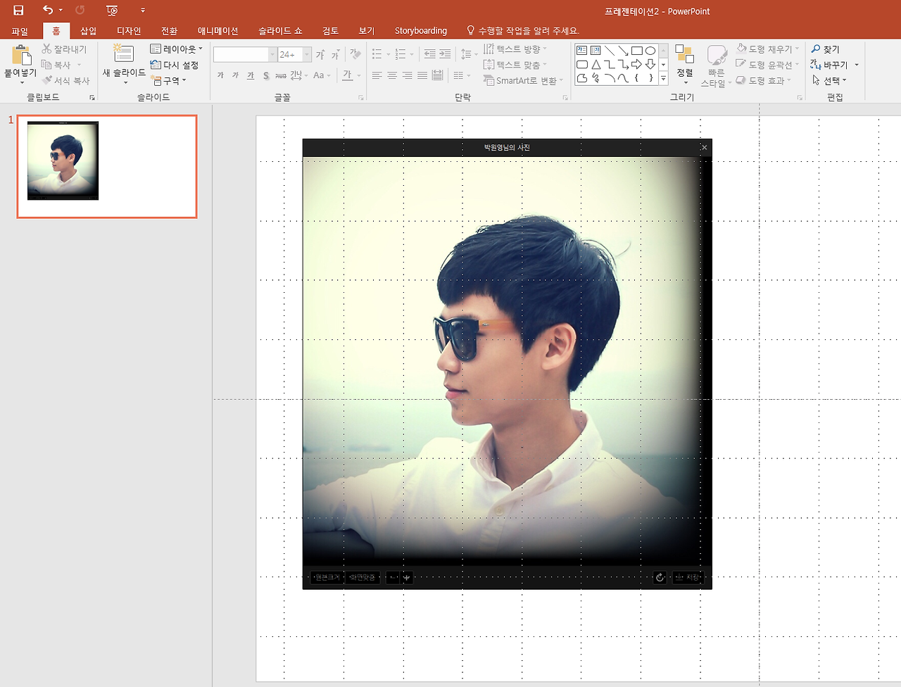The width and height of the screenshot is (901, 687).
Task: Switch to the Transitions (전환) tab
Action: pos(169,31)
